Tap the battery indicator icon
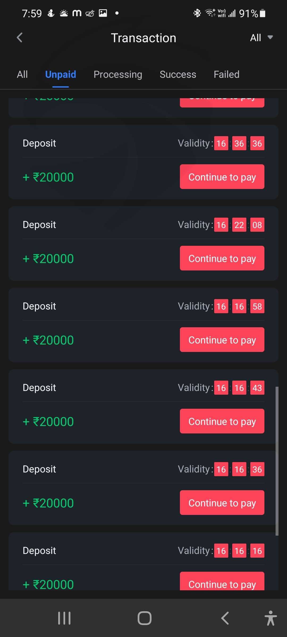287x637 pixels. 263,13
